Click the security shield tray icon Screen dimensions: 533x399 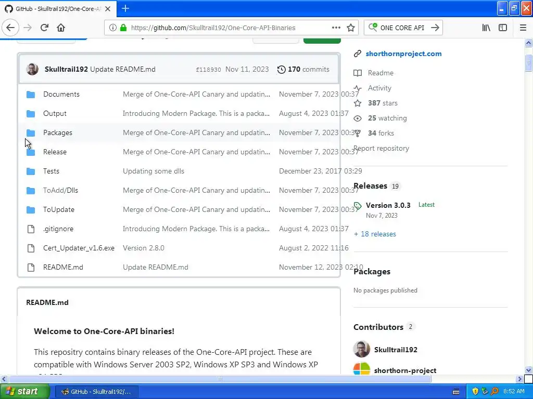click(475, 391)
